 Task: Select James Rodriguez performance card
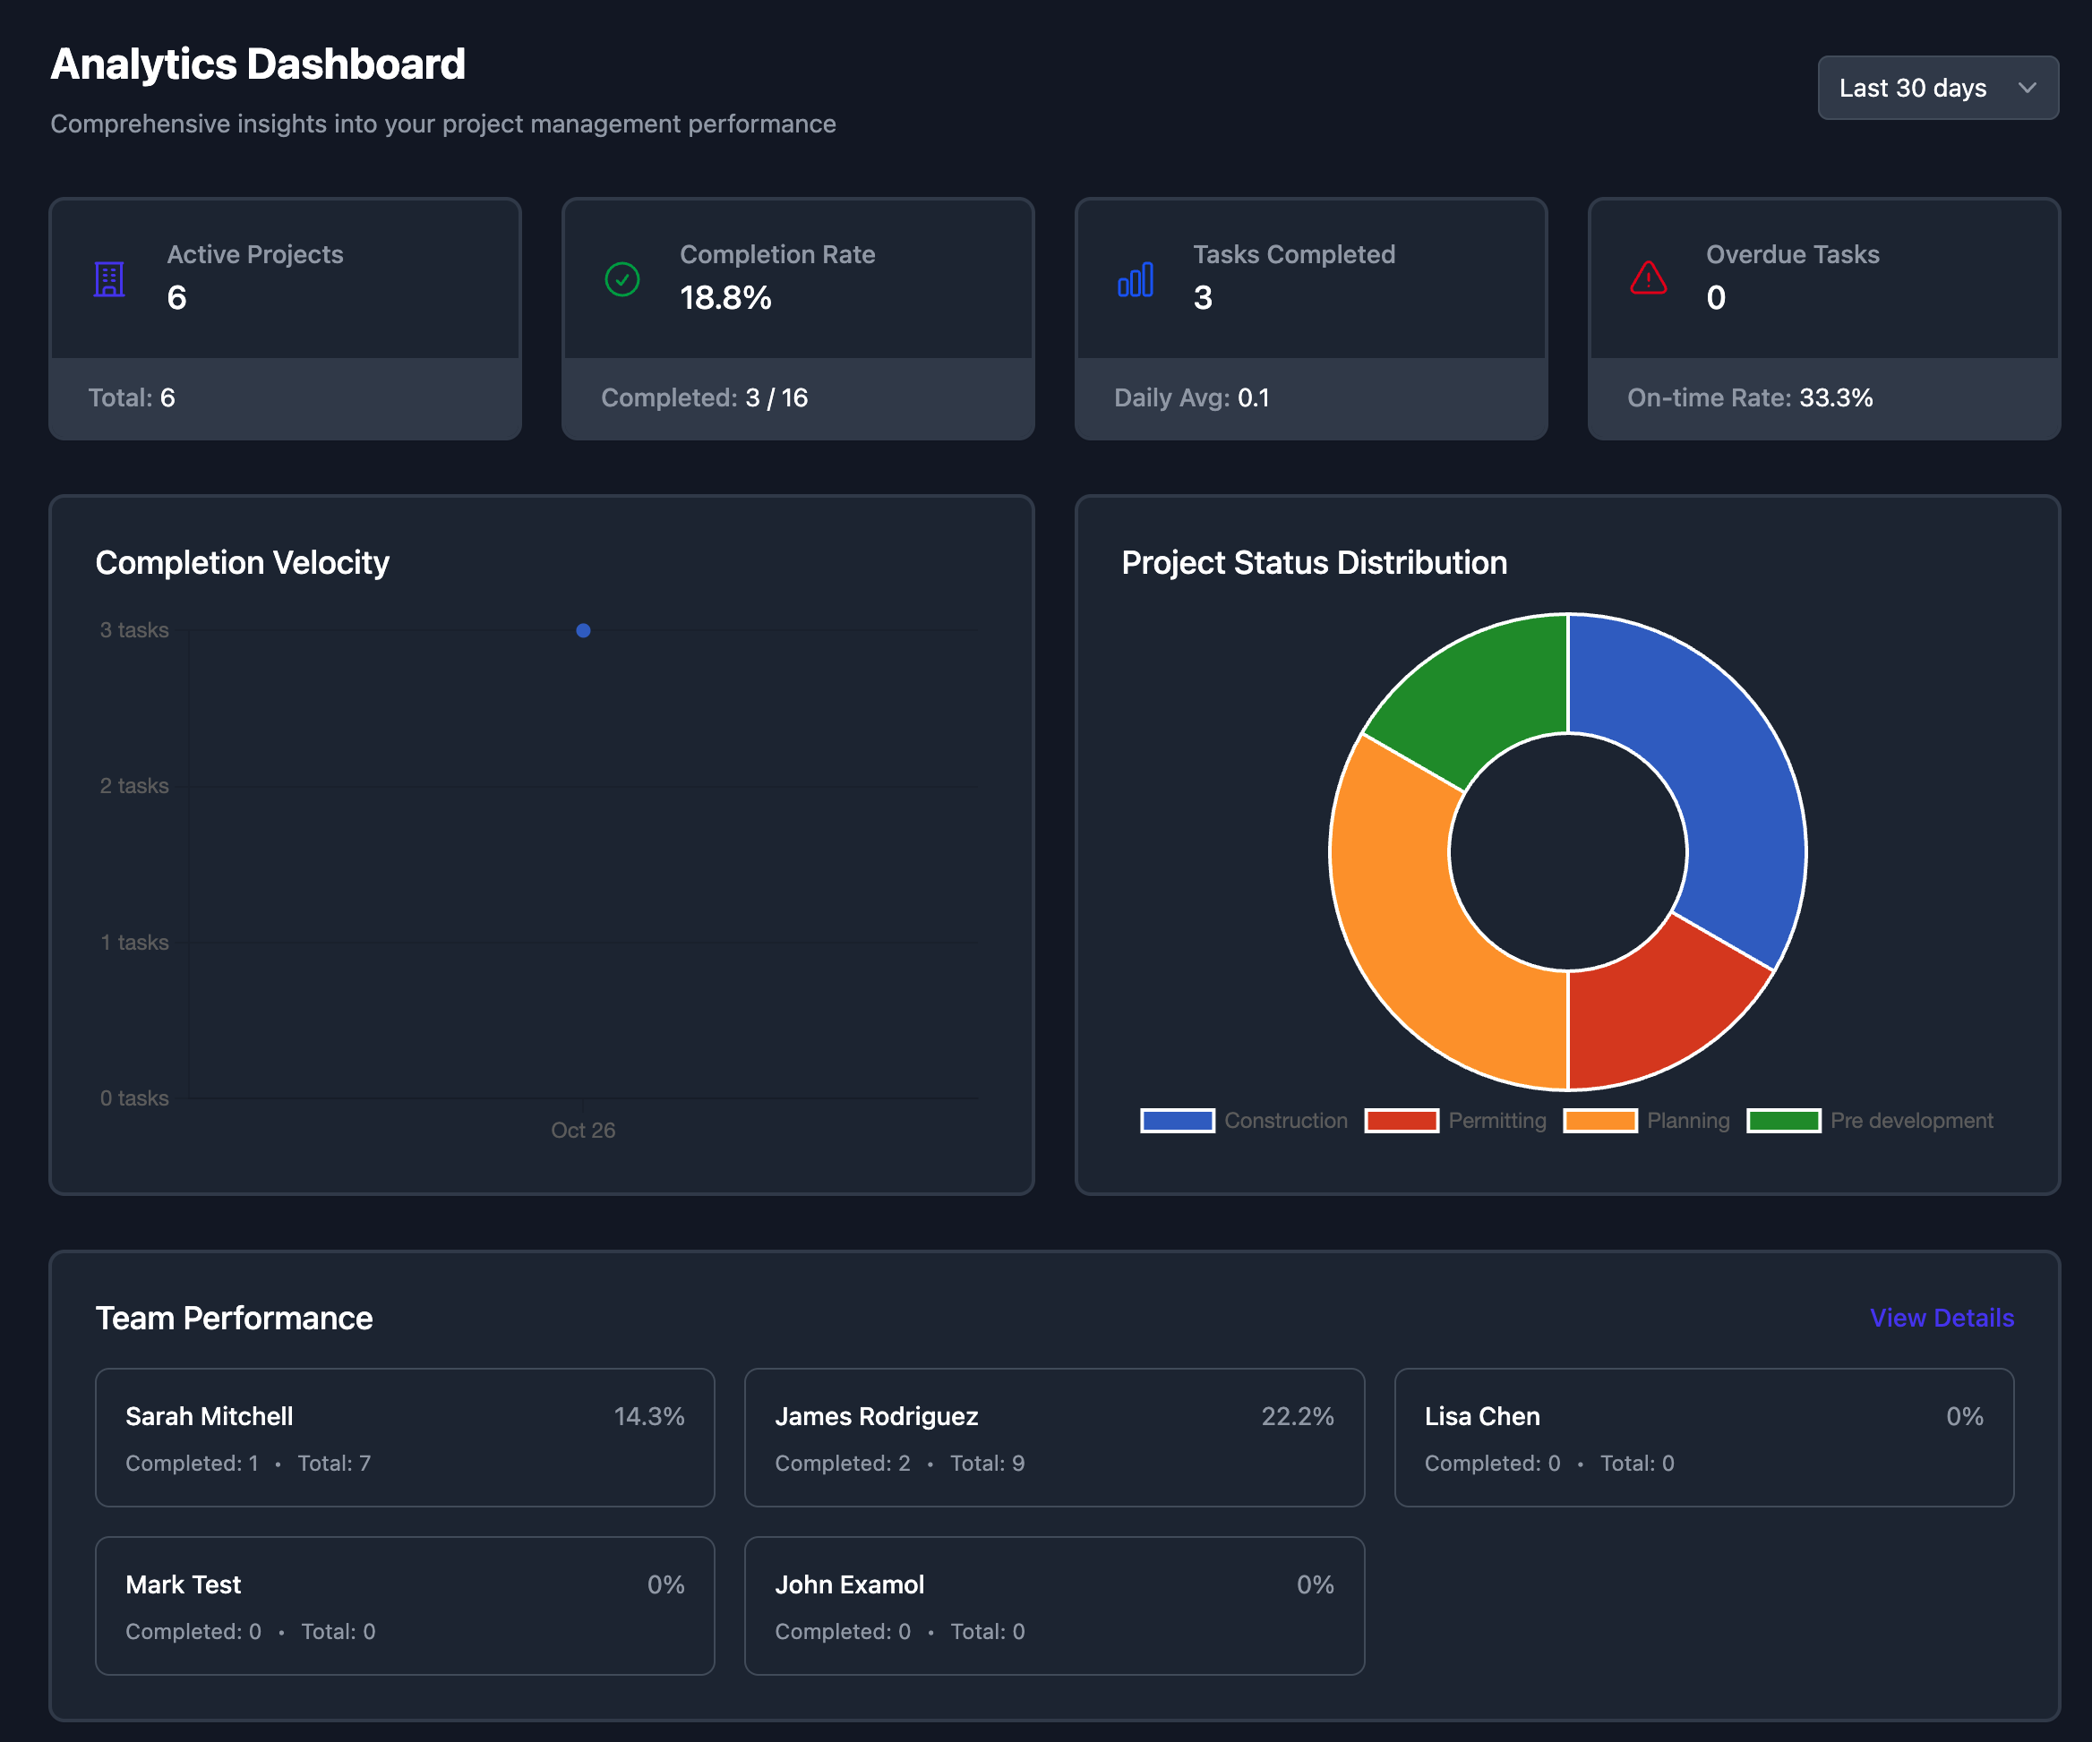1053,1438
